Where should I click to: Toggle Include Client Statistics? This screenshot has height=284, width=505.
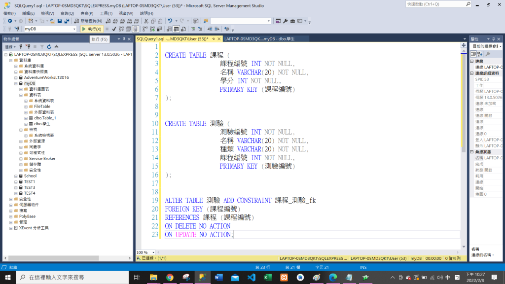[159, 29]
